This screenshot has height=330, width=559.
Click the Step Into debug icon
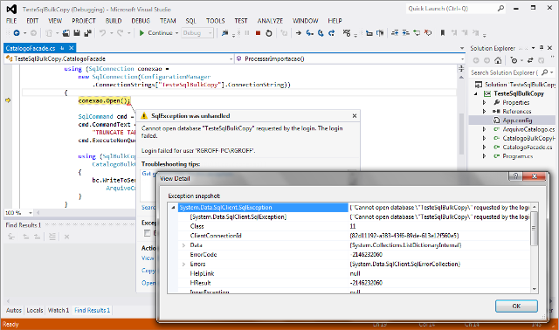pos(310,33)
